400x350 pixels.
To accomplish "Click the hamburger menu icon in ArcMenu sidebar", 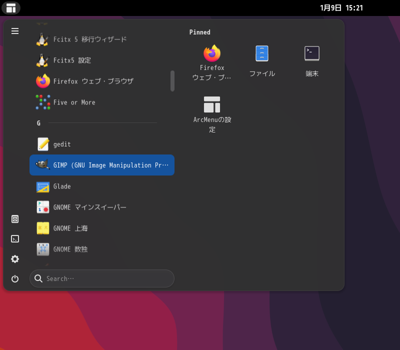I will pos(15,31).
